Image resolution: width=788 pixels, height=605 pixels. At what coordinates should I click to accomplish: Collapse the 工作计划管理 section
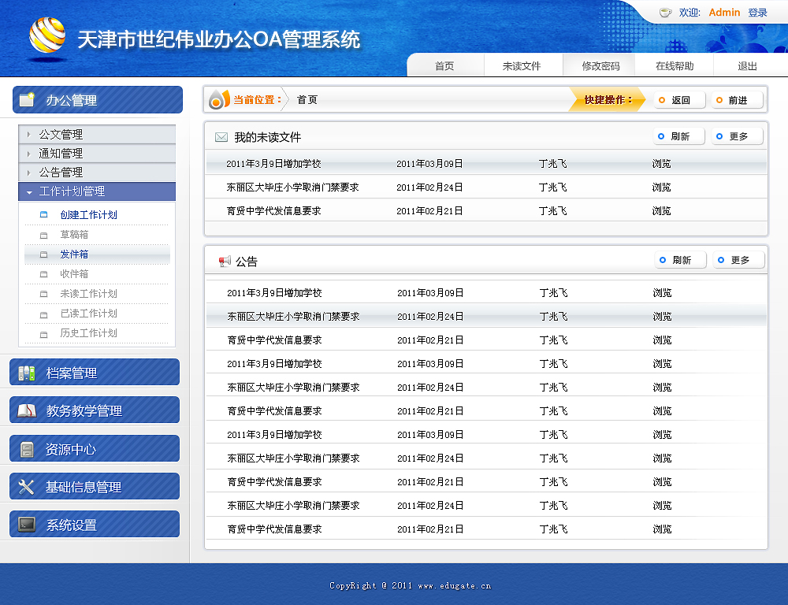[x=71, y=191]
